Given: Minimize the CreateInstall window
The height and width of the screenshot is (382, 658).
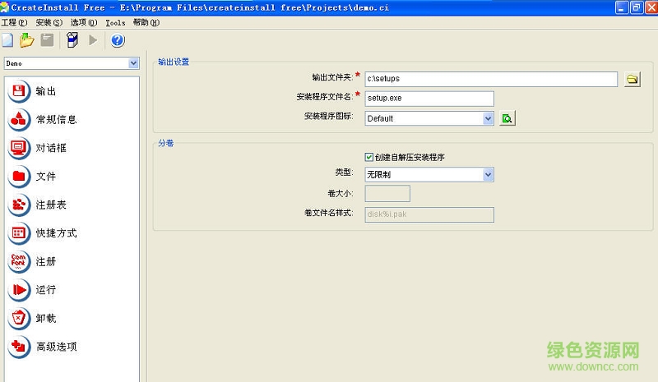Looking at the screenshot, I should tap(622, 7).
